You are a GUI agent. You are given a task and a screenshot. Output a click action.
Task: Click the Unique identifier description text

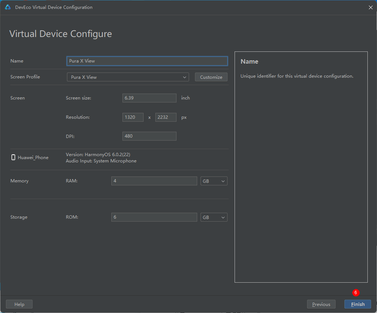click(x=297, y=76)
